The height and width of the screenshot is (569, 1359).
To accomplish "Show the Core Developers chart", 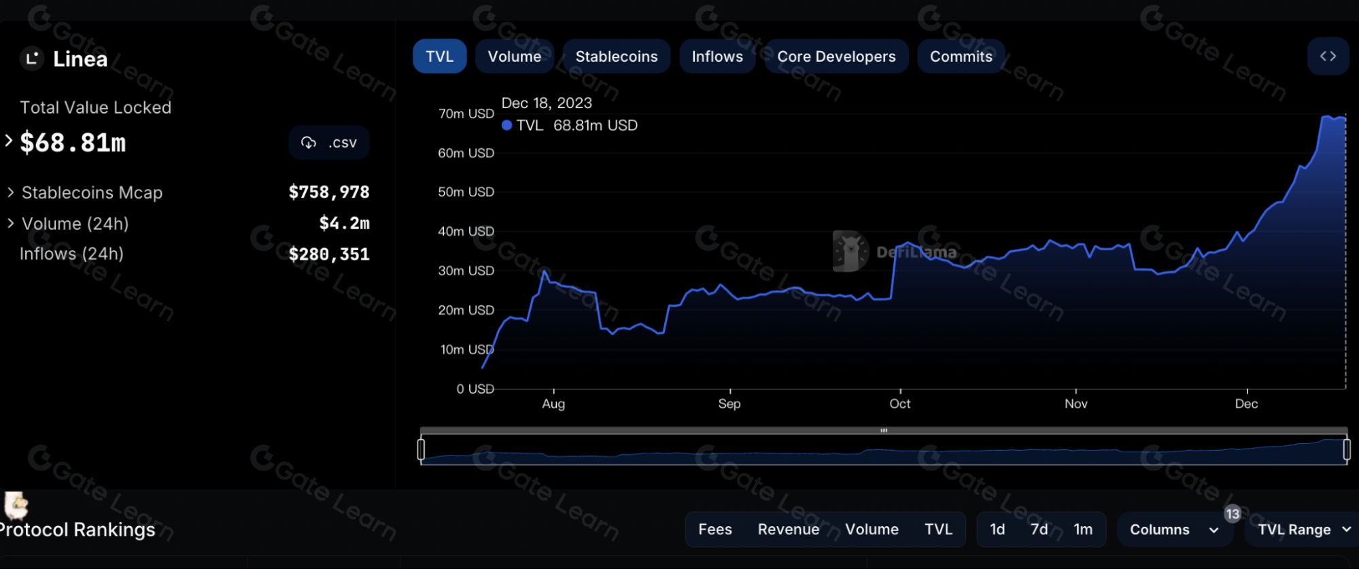I will [x=836, y=56].
